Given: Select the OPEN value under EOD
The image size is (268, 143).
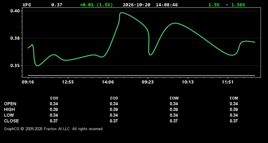Looking at the screenshot, I should point(114,104).
